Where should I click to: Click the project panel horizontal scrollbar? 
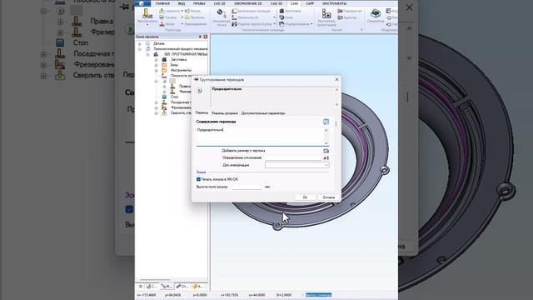(155, 280)
